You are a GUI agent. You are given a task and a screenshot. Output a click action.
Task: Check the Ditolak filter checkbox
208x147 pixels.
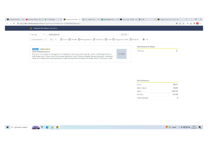(x=106, y=39)
